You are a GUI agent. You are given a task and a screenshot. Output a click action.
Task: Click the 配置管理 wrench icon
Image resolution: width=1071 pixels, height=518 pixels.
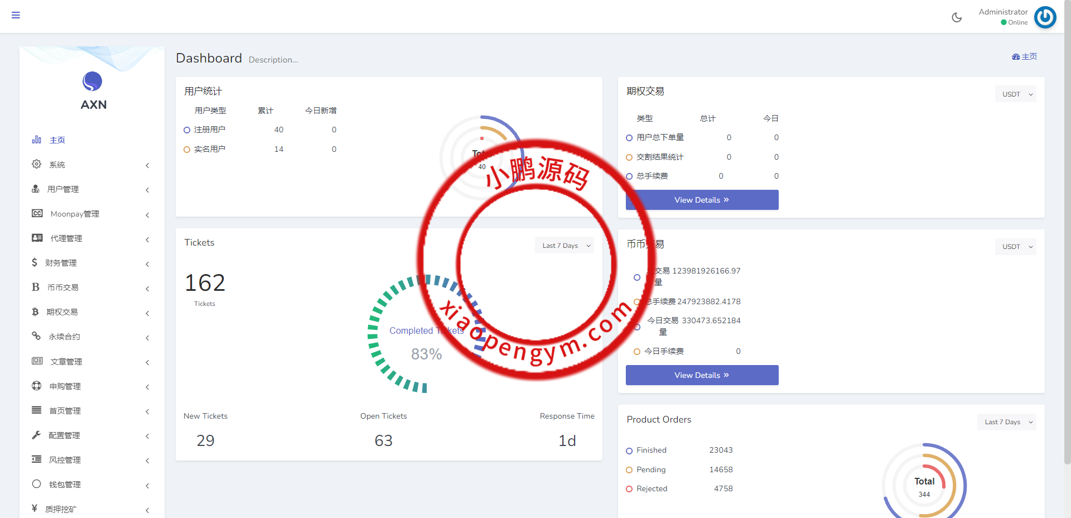pyautogui.click(x=36, y=435)
